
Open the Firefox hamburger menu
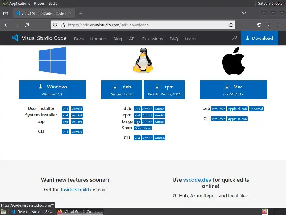(x=279, y=25)
